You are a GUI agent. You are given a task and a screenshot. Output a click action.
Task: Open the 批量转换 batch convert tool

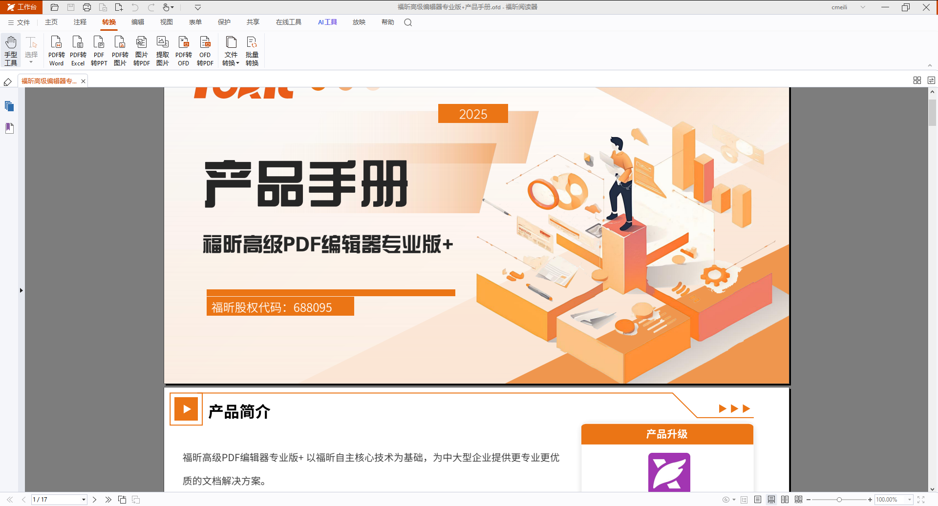click(x=252, y=51)
